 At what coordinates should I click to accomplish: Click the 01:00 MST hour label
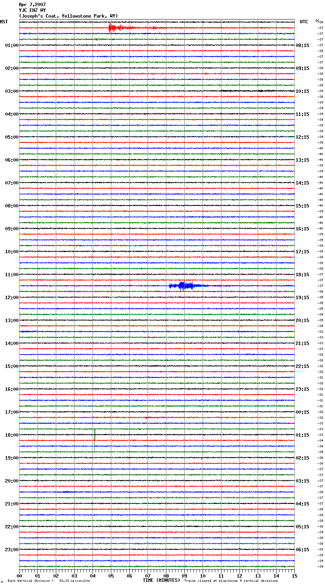click(12, 45)
